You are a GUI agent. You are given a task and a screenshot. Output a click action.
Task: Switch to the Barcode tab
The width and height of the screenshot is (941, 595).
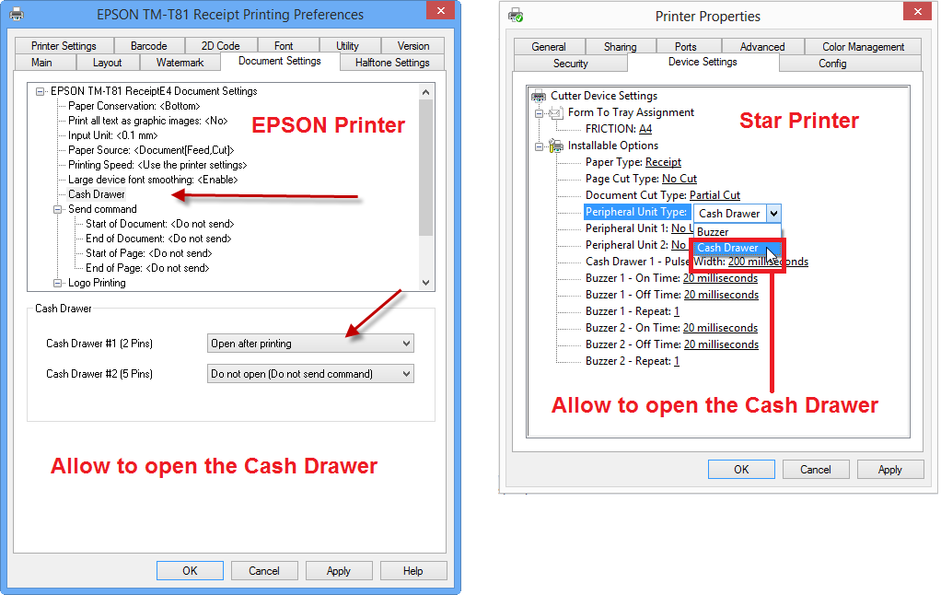click(149, 46)
